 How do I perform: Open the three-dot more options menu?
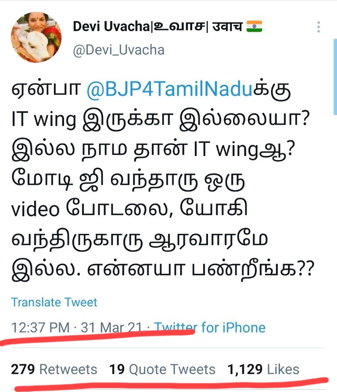[319, 27]
